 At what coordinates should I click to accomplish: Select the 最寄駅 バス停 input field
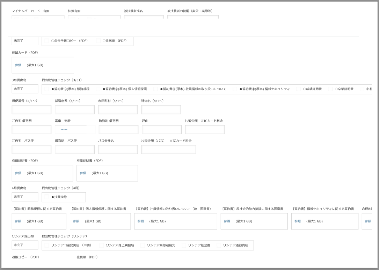75,150
